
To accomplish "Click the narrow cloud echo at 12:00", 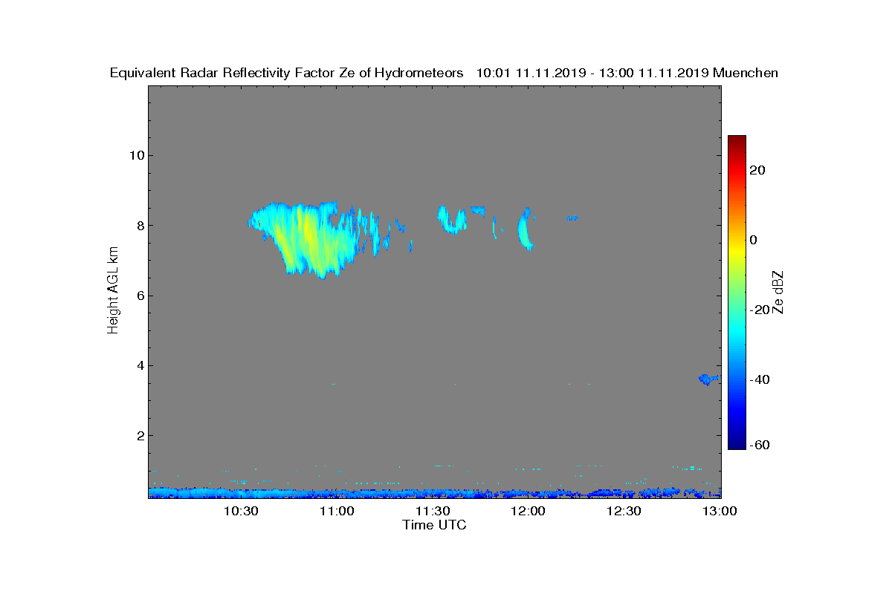I will pyautogui.click(x=526, y=229).
